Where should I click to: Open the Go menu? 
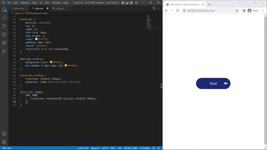(41, 3)
